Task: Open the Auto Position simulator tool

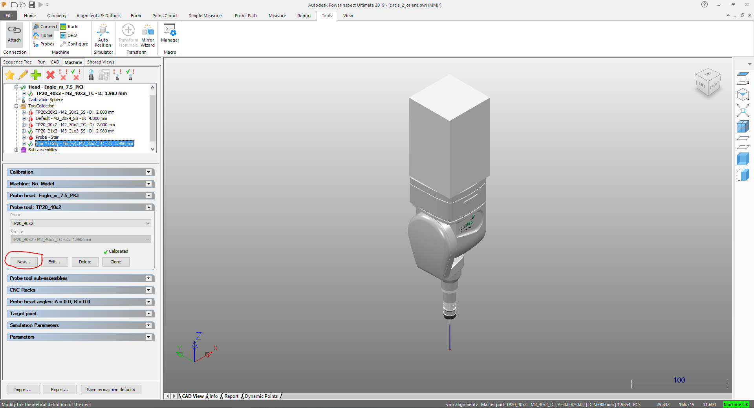Action: pyautogui.click(x=103, y=35)
